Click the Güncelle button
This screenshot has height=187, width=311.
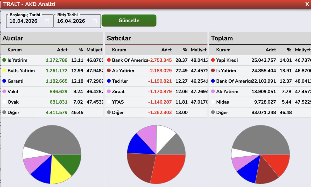tap(129, 21)
